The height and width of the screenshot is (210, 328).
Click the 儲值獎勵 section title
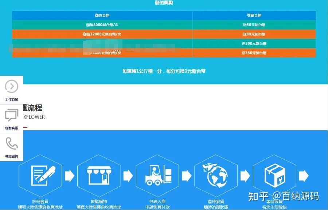(x=164, y=3)
